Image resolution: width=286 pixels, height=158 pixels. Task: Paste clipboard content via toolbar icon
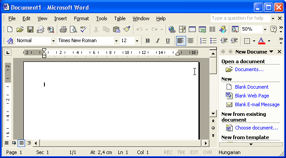pos(116,29)
